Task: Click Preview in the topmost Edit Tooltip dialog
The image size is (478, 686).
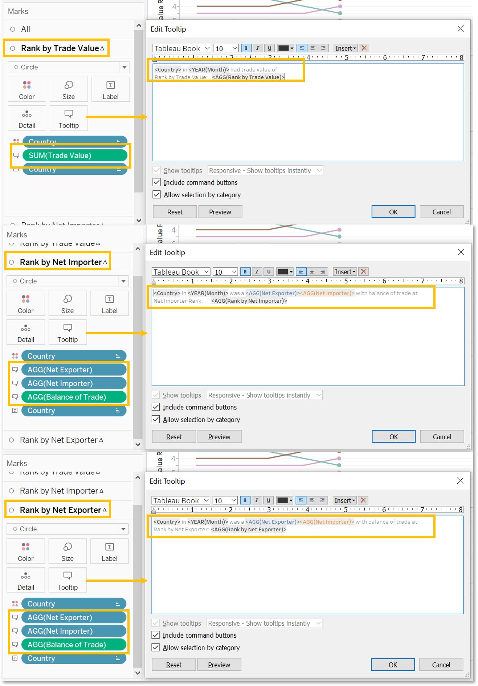Action: pyautogui.click(x=220, y=212)
